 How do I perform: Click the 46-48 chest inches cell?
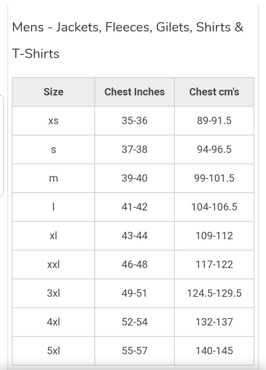click(x=134, y=265)
